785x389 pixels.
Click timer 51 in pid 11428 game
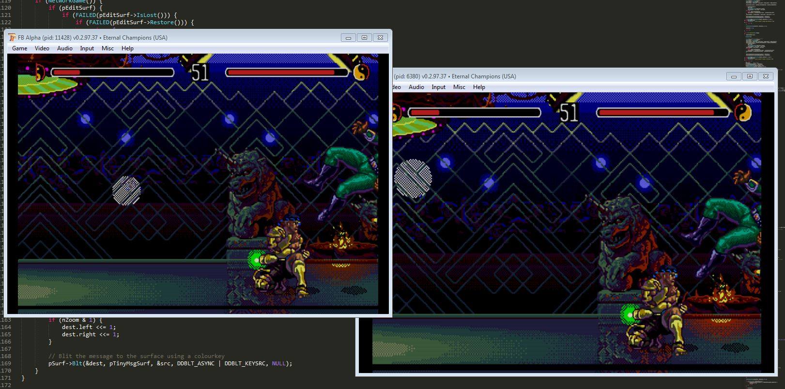(x=200, y=72)
